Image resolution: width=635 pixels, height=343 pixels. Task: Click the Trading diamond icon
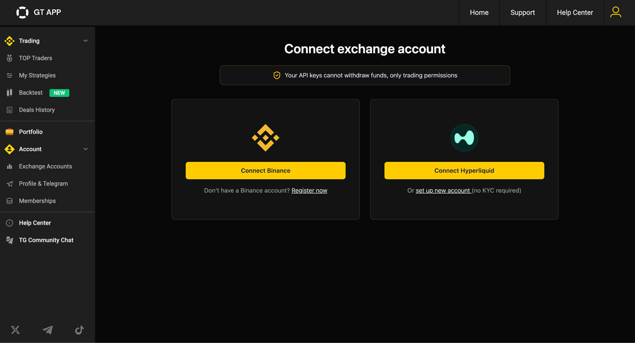coord(10,41)
